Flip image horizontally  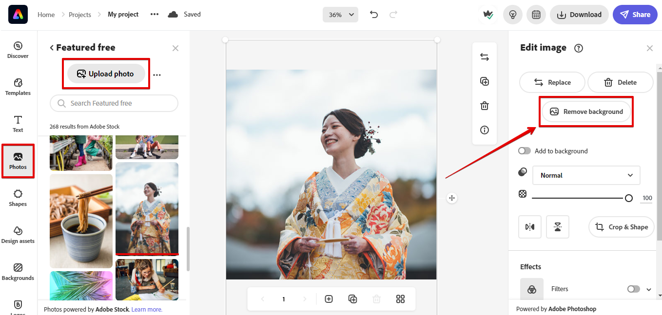(530, 227)
